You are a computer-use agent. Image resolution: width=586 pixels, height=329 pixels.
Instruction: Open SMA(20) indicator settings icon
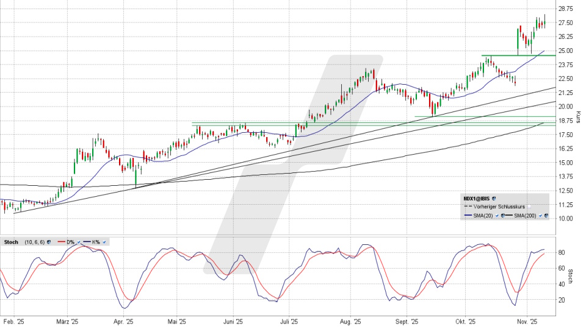click(502, 216)
